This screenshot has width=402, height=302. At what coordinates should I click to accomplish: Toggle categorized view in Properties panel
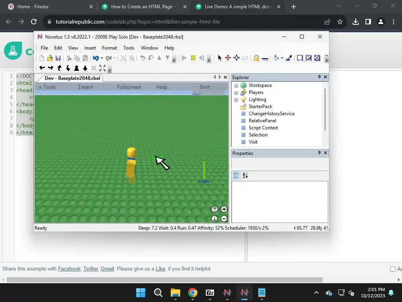point(236,175)
